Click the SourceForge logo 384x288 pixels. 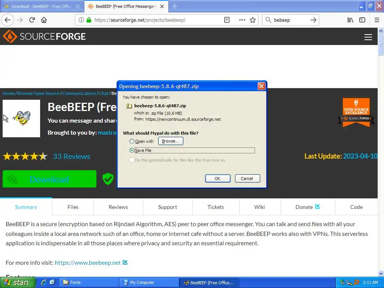pyautogui.click(x=44, y=36)
